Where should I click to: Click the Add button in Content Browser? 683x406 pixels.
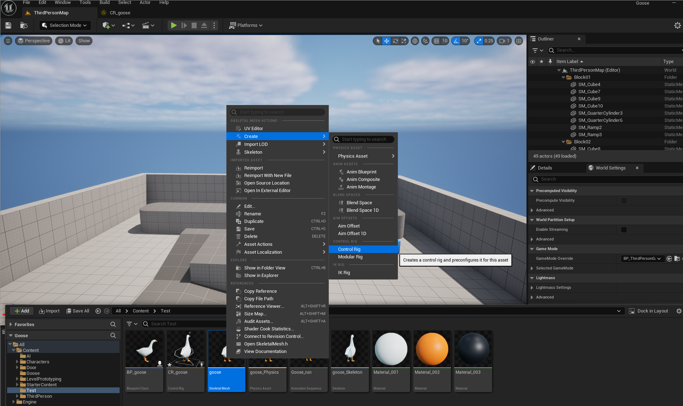point(22,311)
